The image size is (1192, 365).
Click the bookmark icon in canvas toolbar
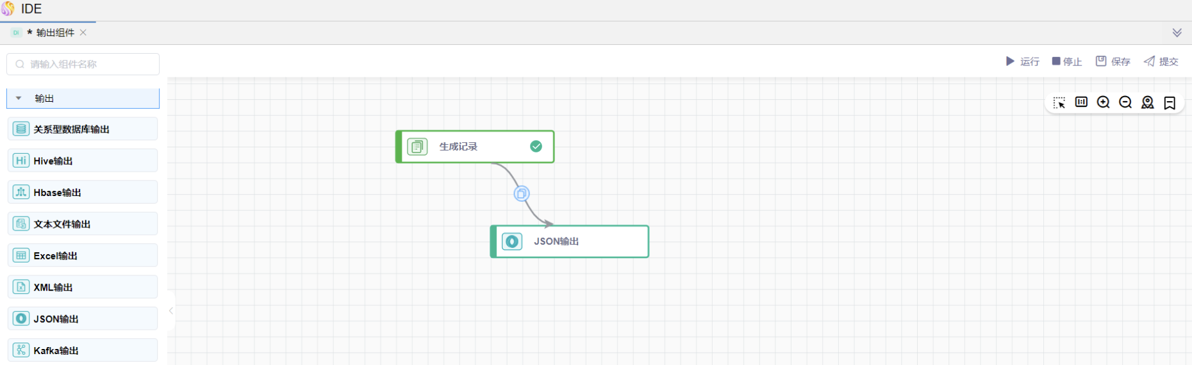coord(1170,102)
